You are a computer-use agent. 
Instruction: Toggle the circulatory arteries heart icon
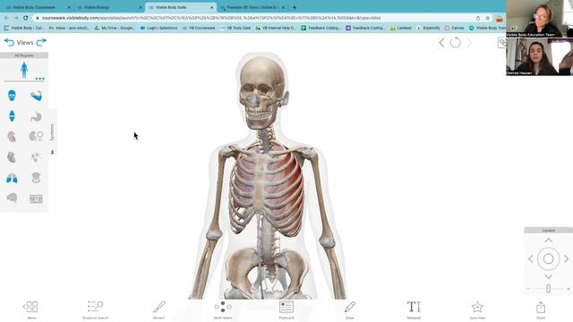12,137
